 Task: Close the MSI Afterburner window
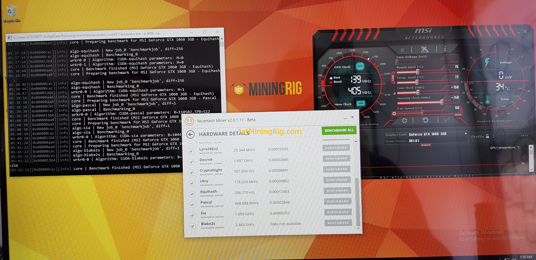click(x=525, y=32)
